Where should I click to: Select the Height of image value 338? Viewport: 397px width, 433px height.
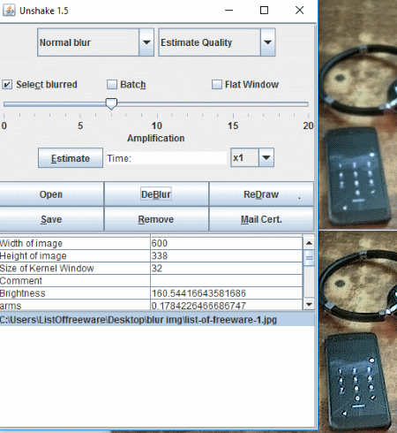[x=227, y=255]
